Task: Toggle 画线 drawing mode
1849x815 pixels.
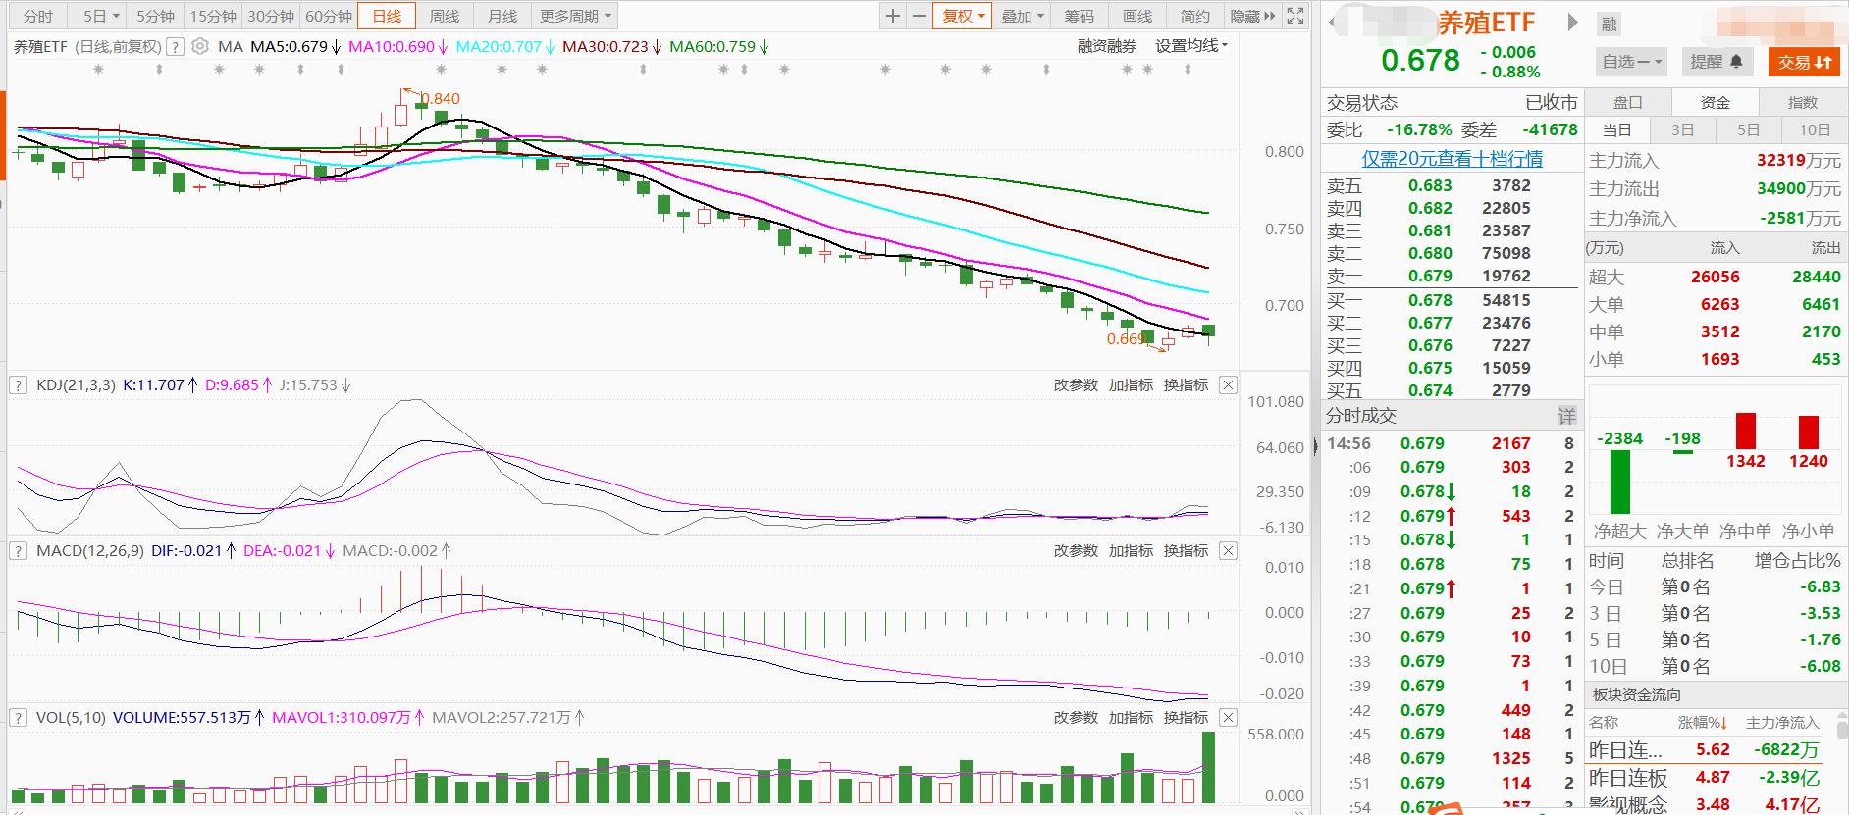Action: click(x=1136, y=16)
